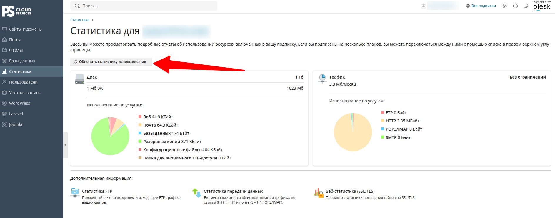Click the web statistics SSL/TLS icon
The width and height of the screenshot is (555, 218).
(x=319, y=193)
